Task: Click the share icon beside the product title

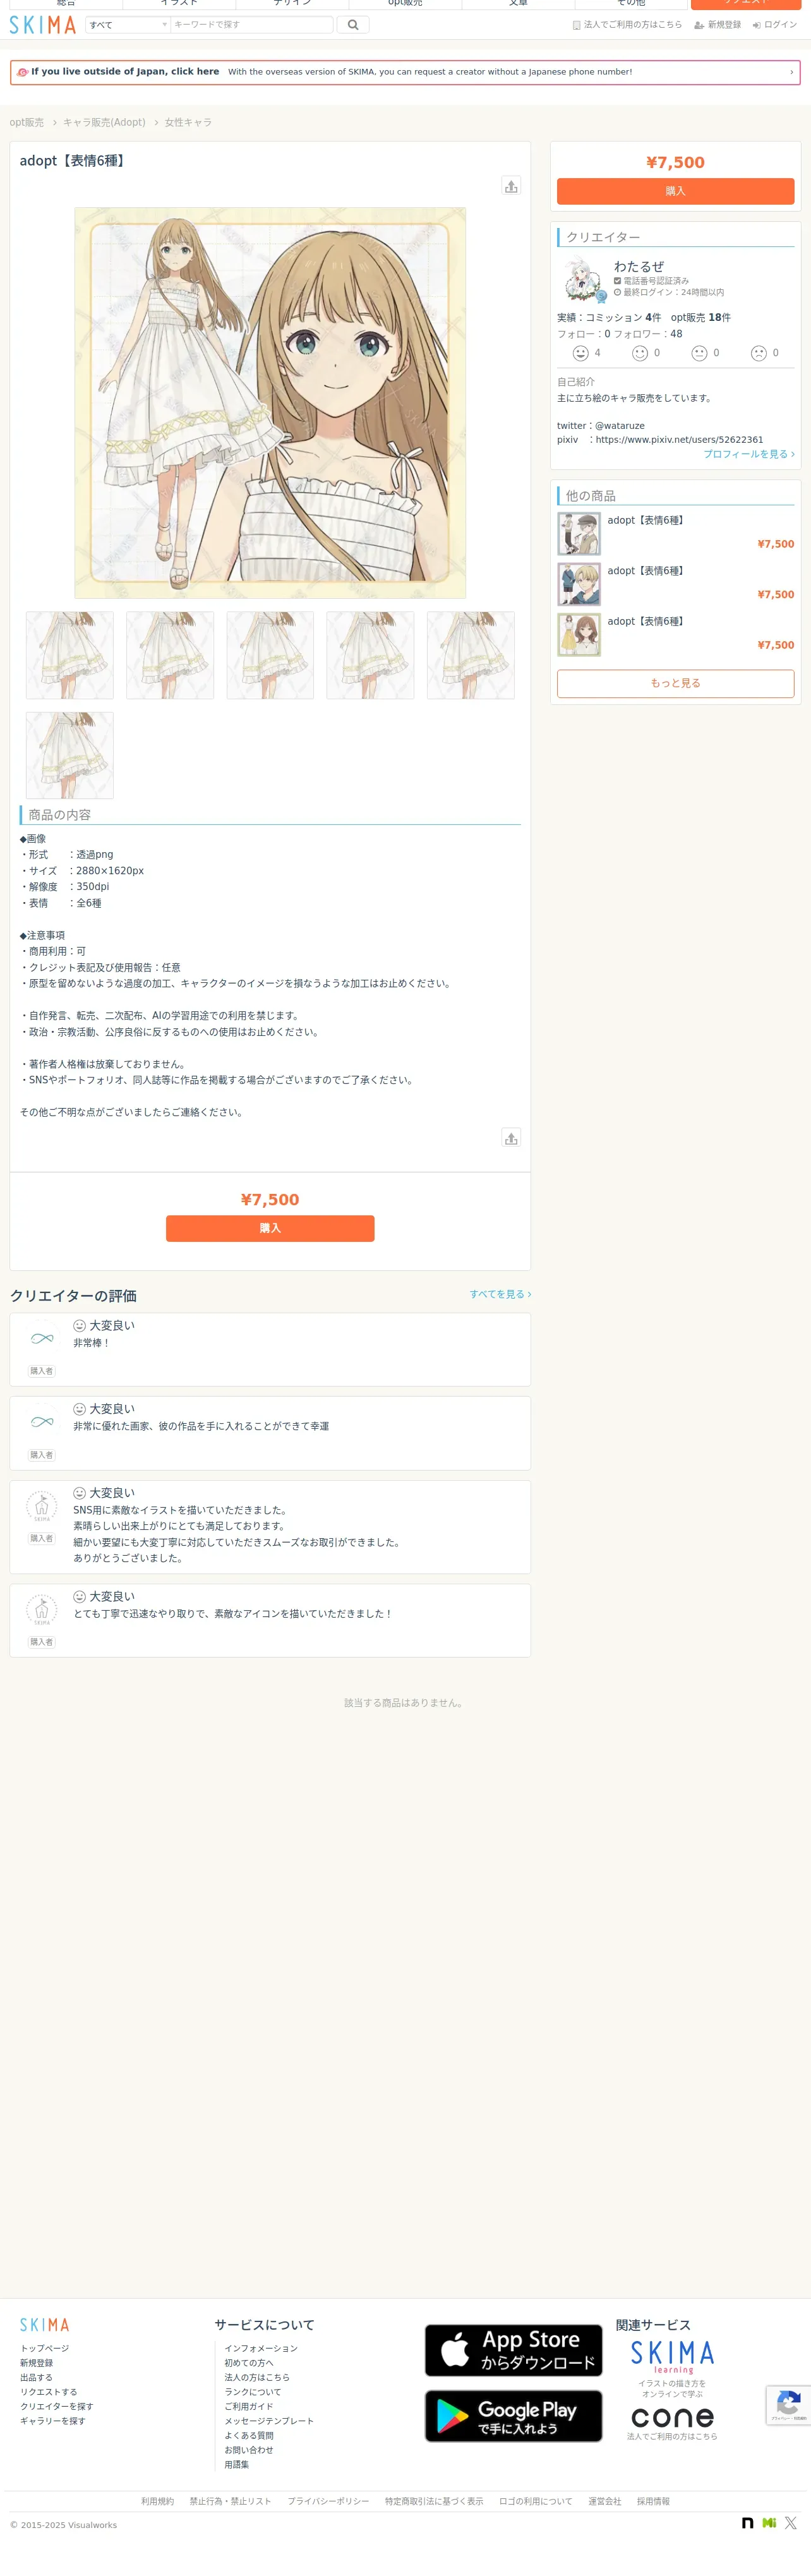Action: [511, 186]
